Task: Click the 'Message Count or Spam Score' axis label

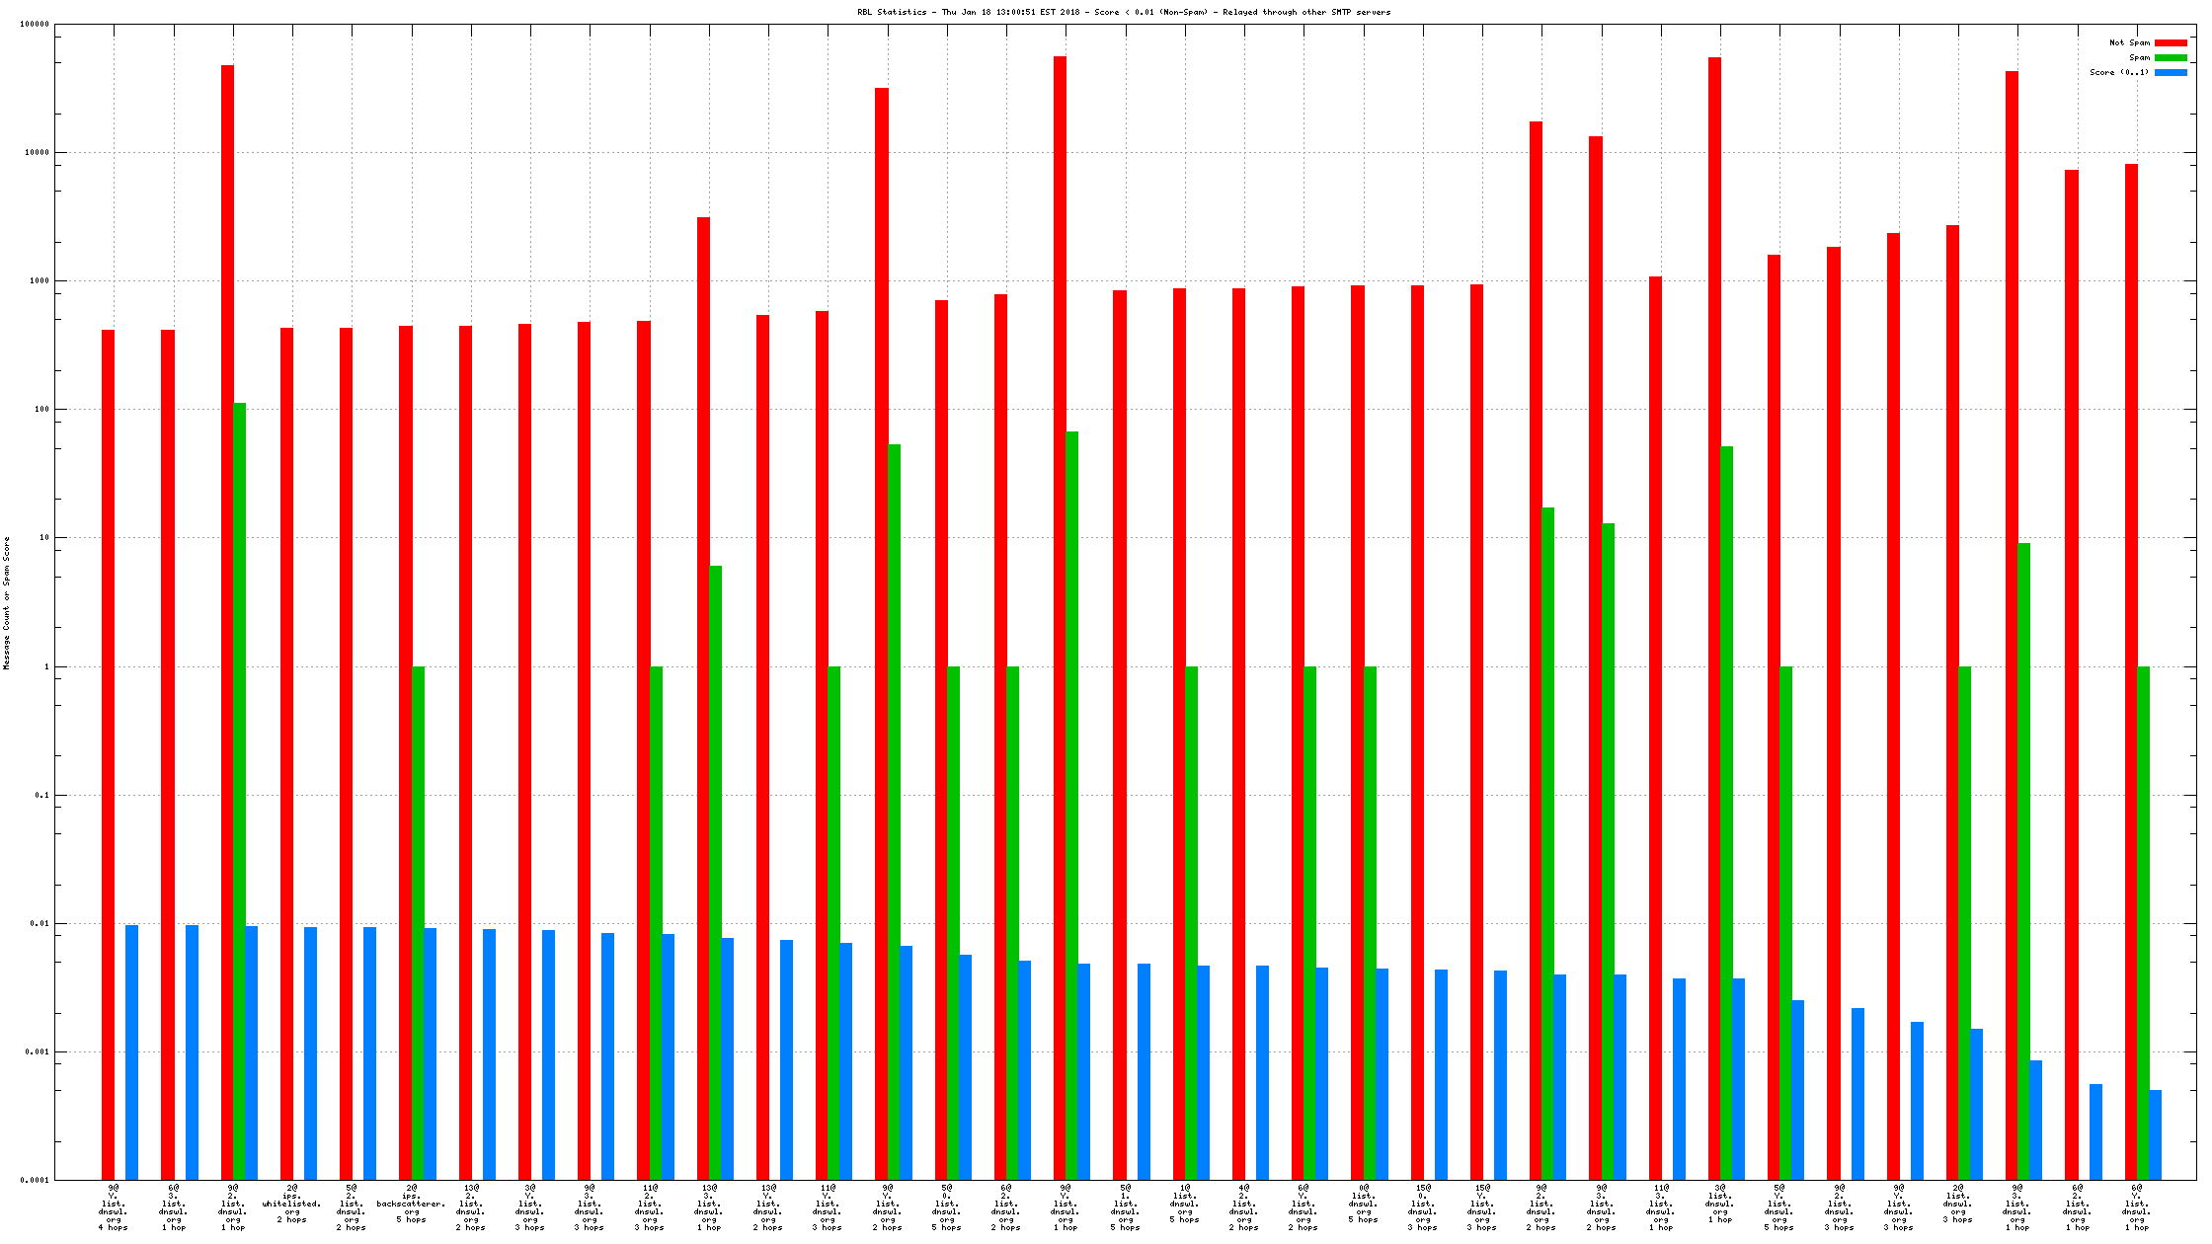Action: (x=7, y=603)
